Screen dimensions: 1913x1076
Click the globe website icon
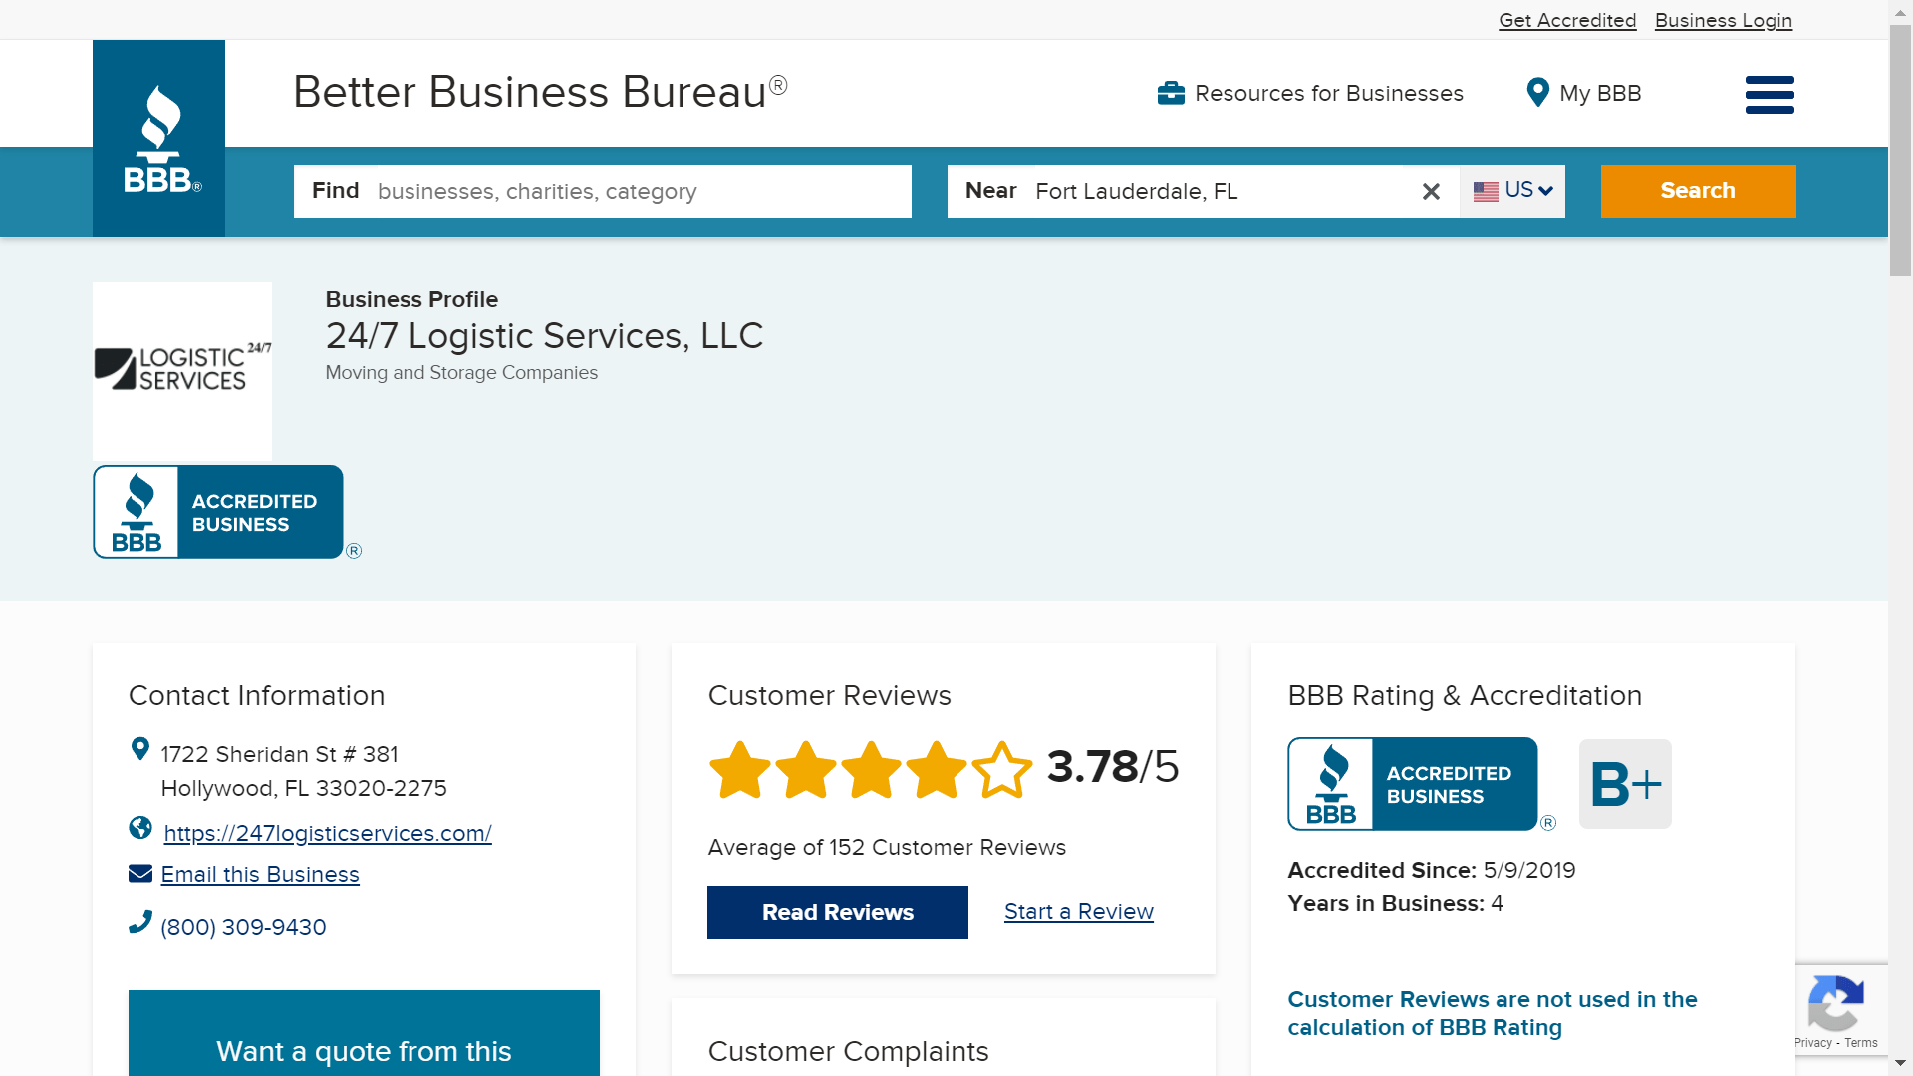tap(140, 828)
